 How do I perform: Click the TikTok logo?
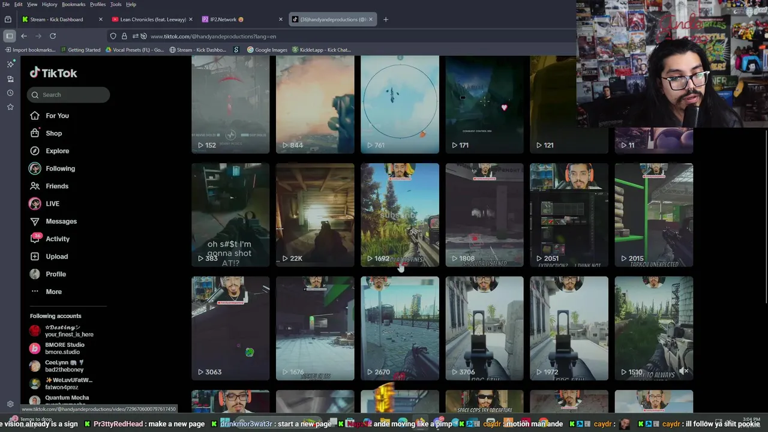(53, 73)
